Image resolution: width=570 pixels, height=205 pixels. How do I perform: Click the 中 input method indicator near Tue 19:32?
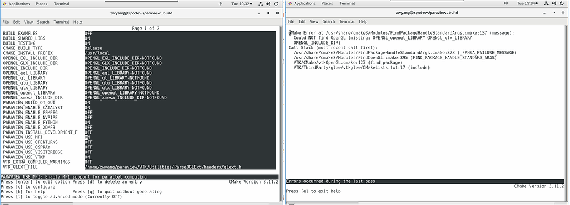220,4
